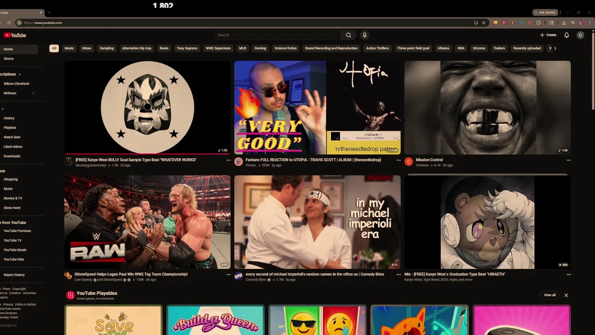Open site info icon in address bar
The height and width of the screenshot is (335, 595).
coord(19,22)
